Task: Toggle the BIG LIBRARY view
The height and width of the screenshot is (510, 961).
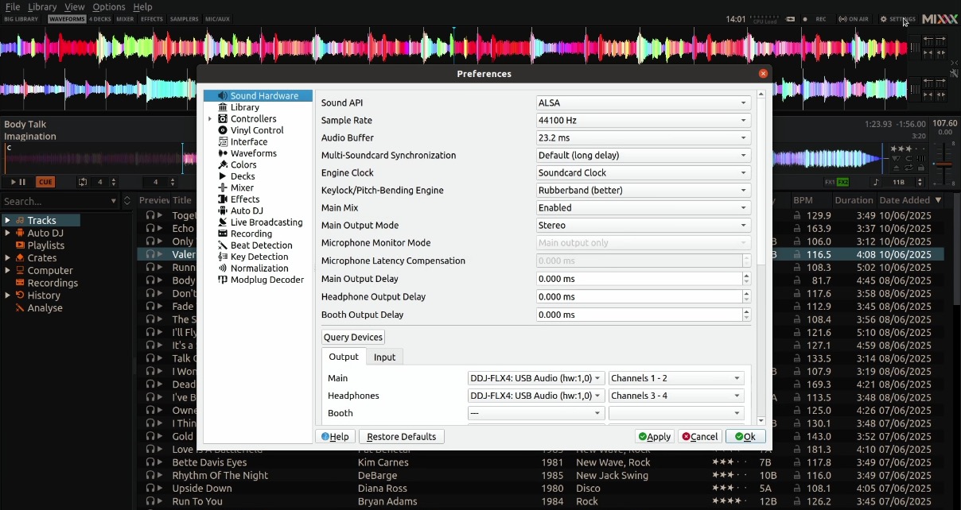Action: (21, 19)
